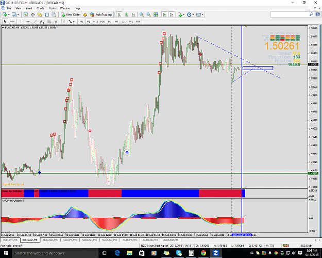Select the Text tool (A)
The image size is (322, 258).
(56, 21)
